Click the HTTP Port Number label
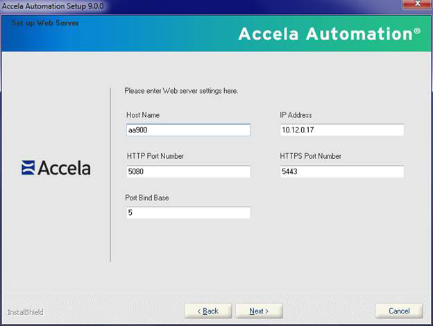 [155, 156]
